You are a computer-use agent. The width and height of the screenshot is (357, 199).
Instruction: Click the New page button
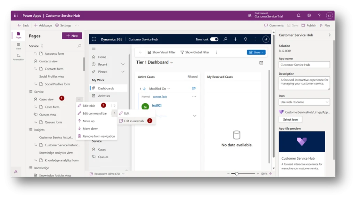click(x=72, y=36)
